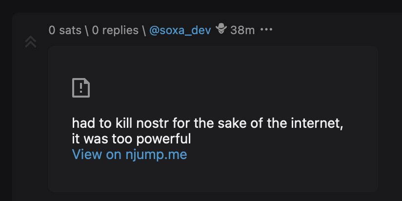
Task: Open the three-dot options menu of the comment
Action: tap(266, 30)
